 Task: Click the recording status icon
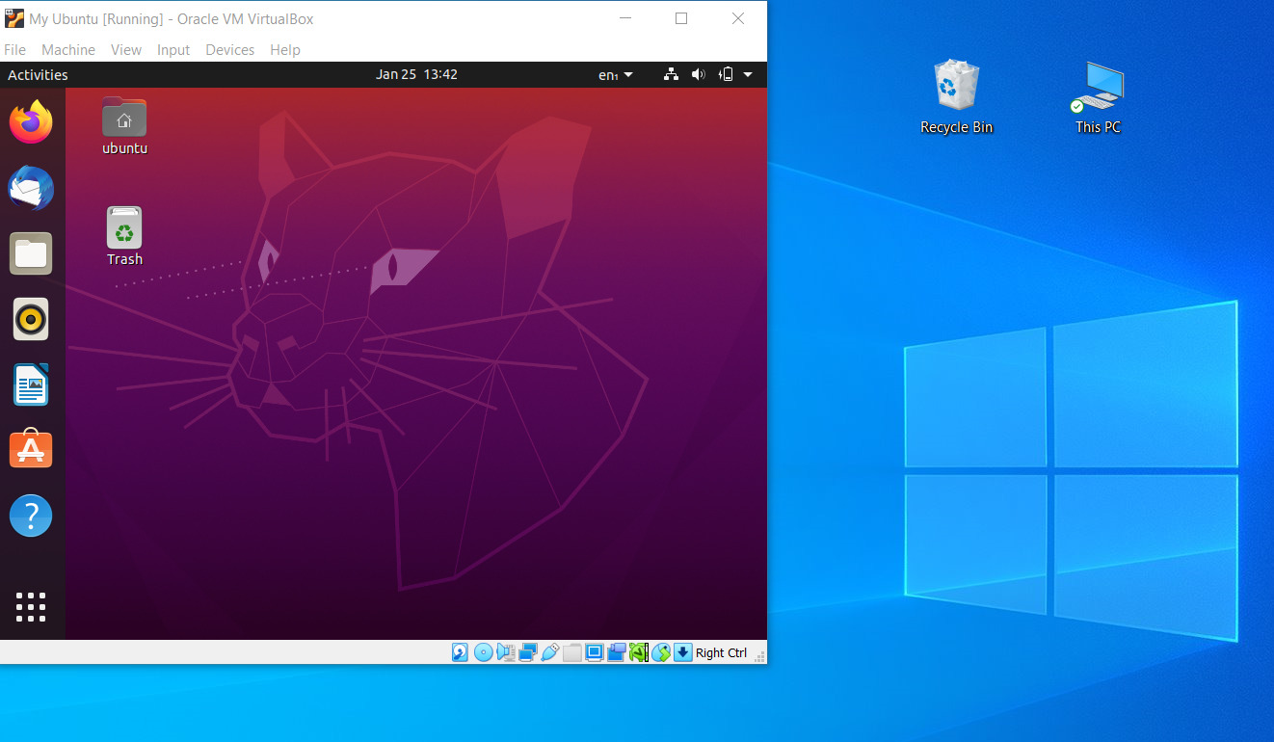coord(617,652)
